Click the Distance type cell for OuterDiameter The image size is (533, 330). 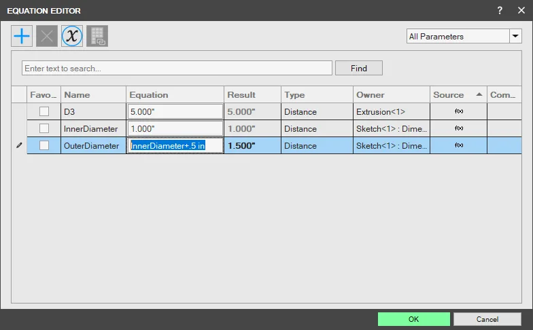point(317,145)
